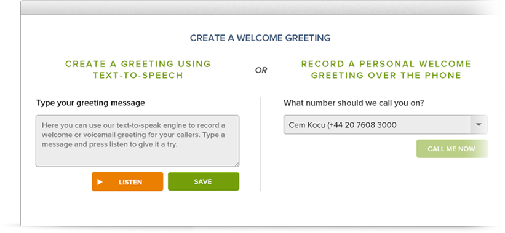Click the 'Record a personal welcome' heading line
Viewport: 505px width, 233px height.
pos(386,64)
